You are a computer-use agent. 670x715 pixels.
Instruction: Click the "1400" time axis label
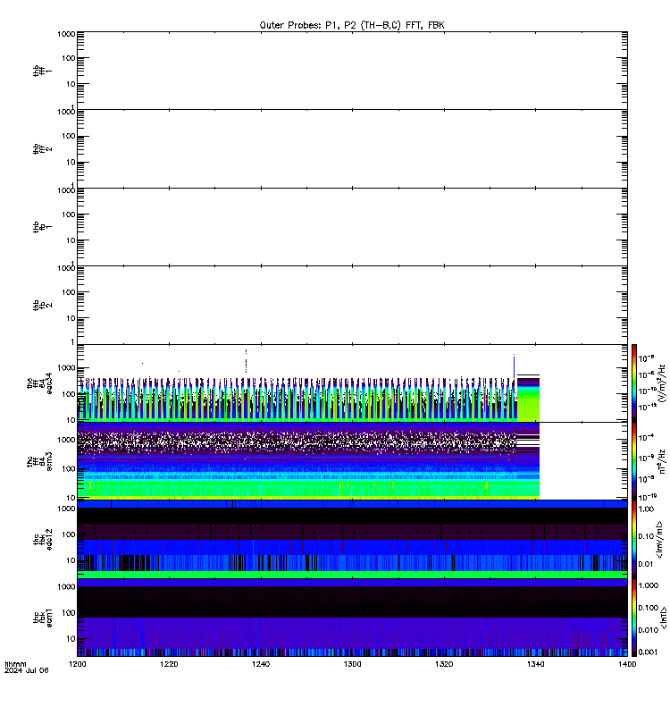(x=627, y=664)
